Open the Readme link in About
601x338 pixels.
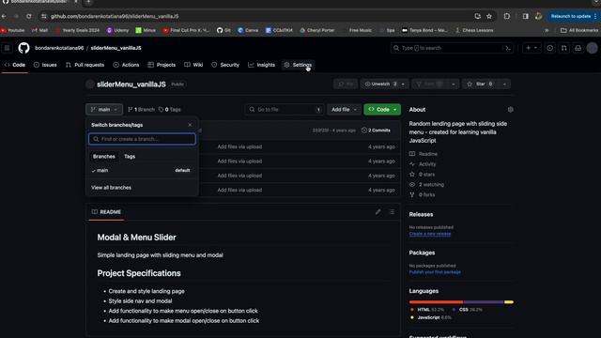pyautogui.click(x=424, y=154)
